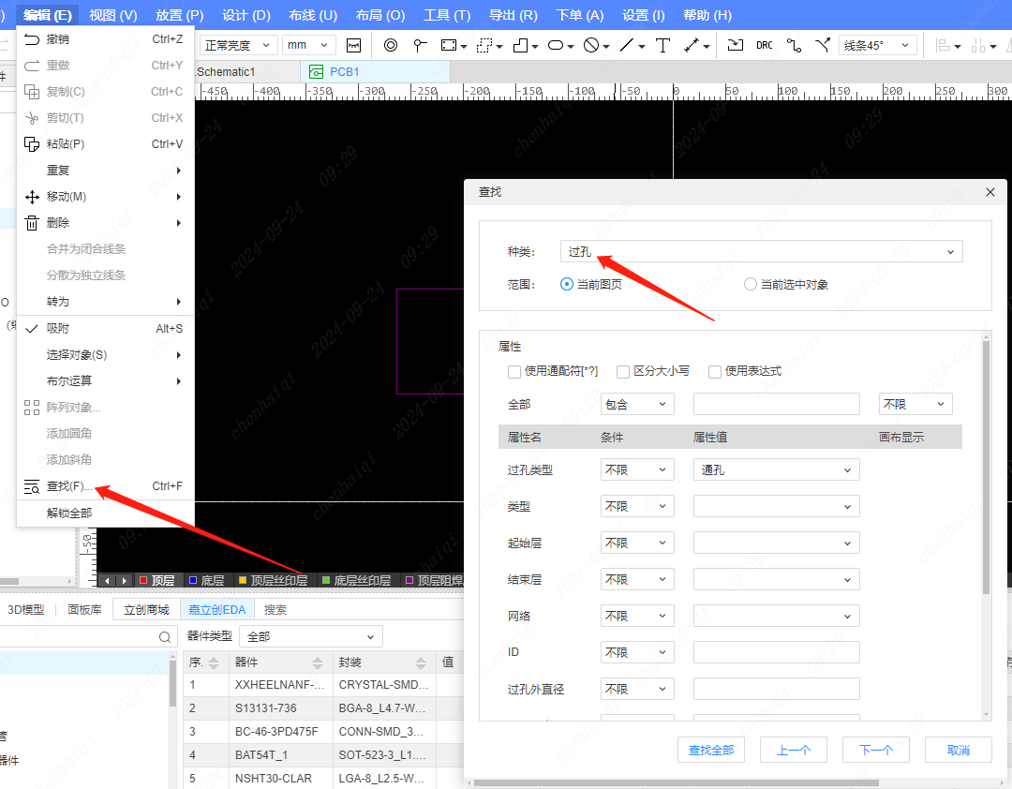This screenshot has width=1012, height=789.
Task: Choose 查找(F)... from the edit menu
Action: tap(70, 486)
